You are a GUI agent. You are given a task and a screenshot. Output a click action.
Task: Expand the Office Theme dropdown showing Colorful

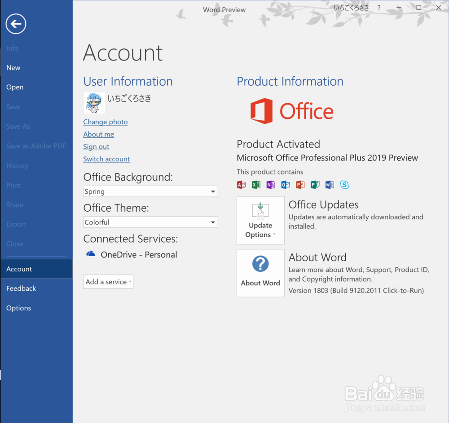pos(150,222)
